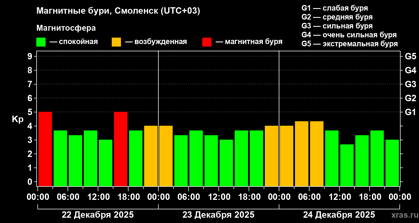Click the 18:00 time label for 24 Декабря
This screenshot has height=223, width=419.
(x=370, y=197)
